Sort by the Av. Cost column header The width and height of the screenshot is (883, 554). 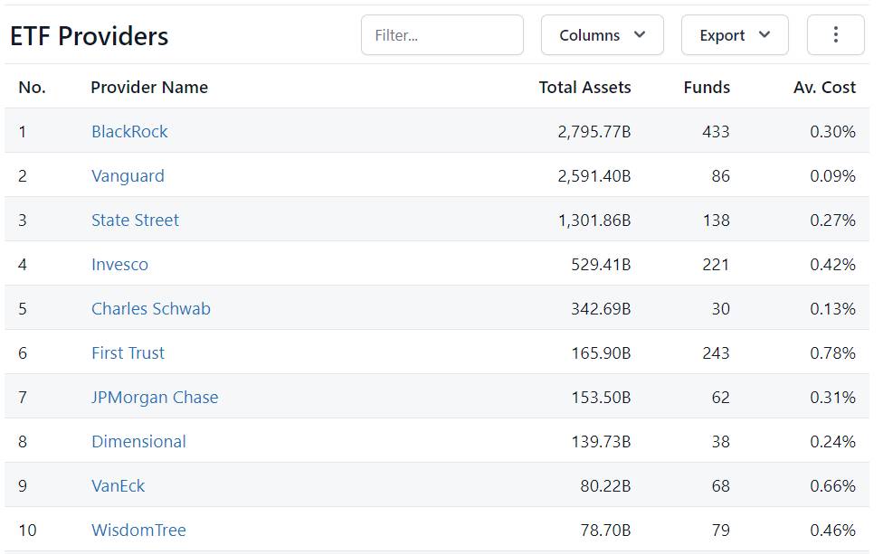click(824, 87)
